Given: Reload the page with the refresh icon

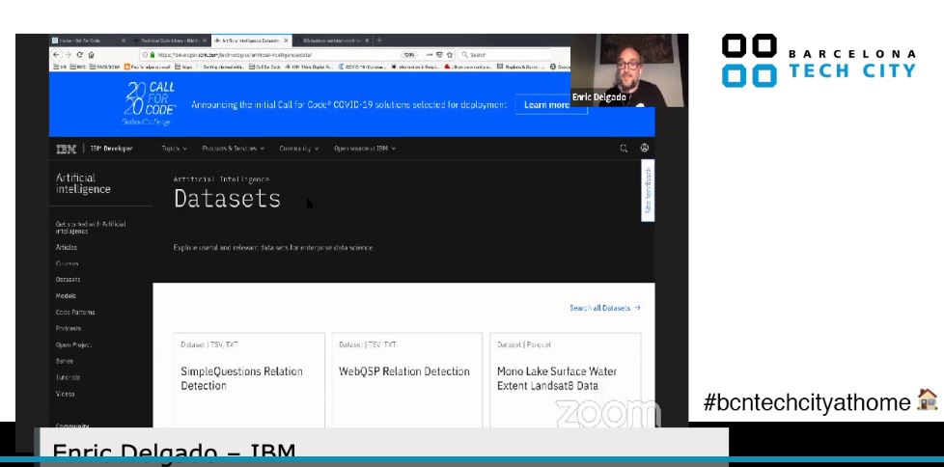Looking at the screenshot, I should (x=79, y=54).
